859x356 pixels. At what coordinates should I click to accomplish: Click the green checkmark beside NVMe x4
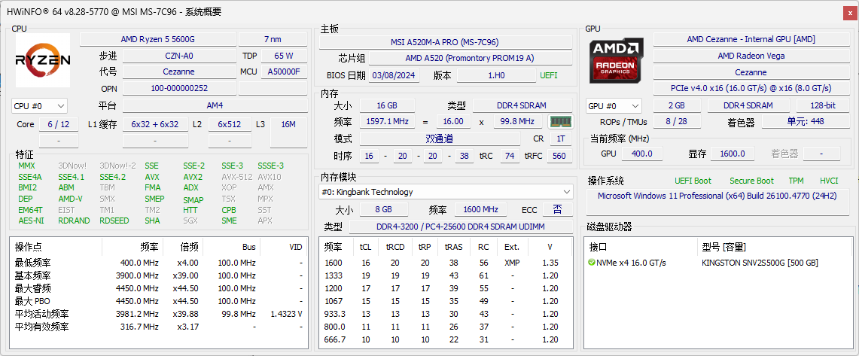[592, 263]
